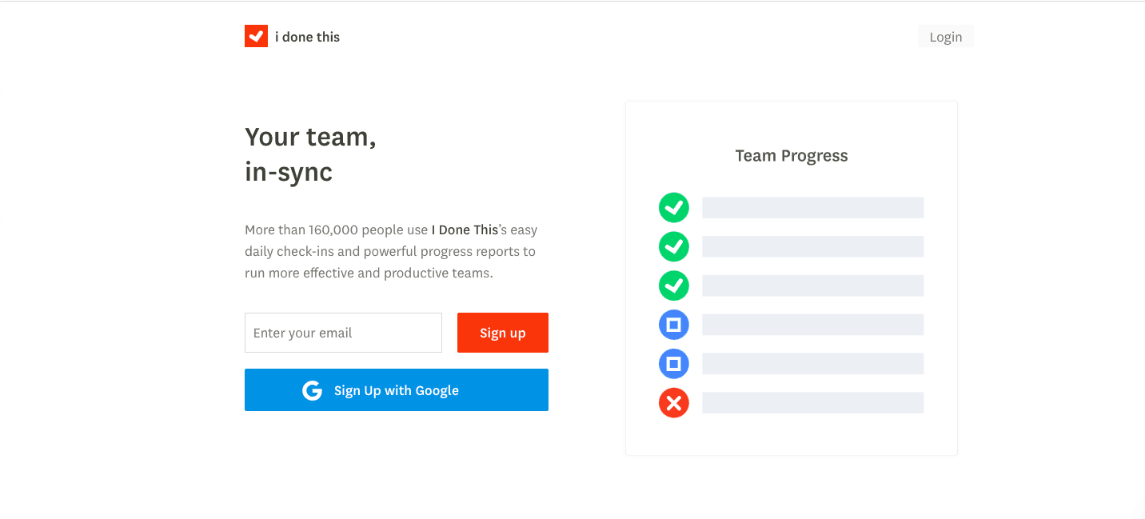Viewport: 1145px width, 519px height.
Task: Open the Login page
Action: coord(945,37)
